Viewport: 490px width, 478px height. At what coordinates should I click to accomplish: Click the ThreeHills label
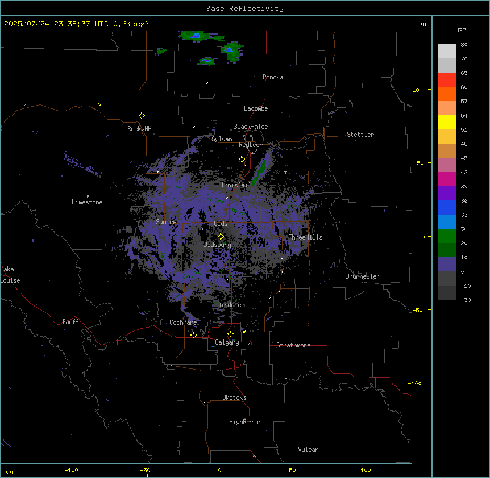[x=305, y=237]
